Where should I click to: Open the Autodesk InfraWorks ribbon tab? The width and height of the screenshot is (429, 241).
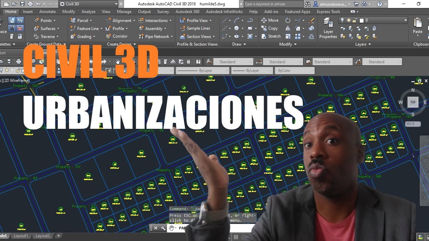pyautogui.click(x=224, y=11)
